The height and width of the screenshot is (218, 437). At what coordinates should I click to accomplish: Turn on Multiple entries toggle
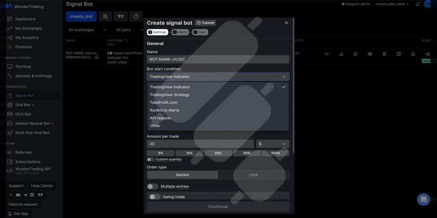(152, 186)
